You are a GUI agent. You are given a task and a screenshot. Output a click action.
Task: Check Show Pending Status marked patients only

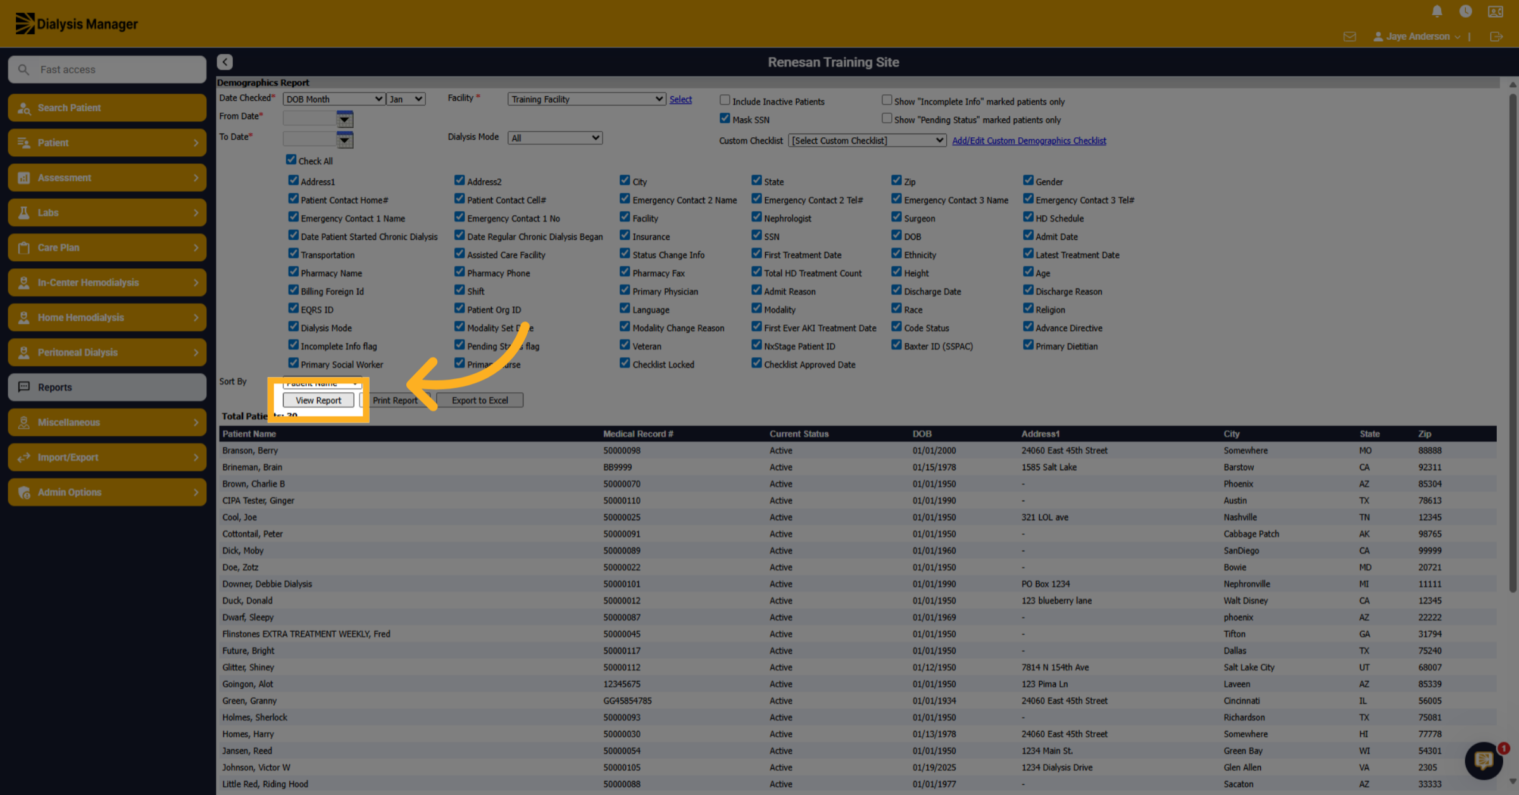click(887, 118)
